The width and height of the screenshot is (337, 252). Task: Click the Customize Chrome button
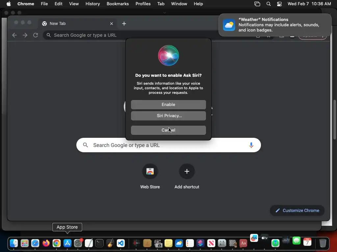point(297,210)
